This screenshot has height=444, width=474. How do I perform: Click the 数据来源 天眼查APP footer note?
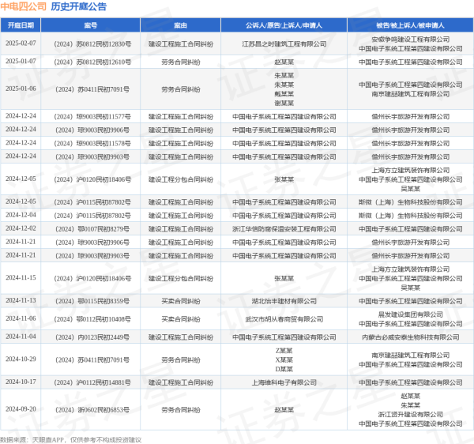point(70,440)
